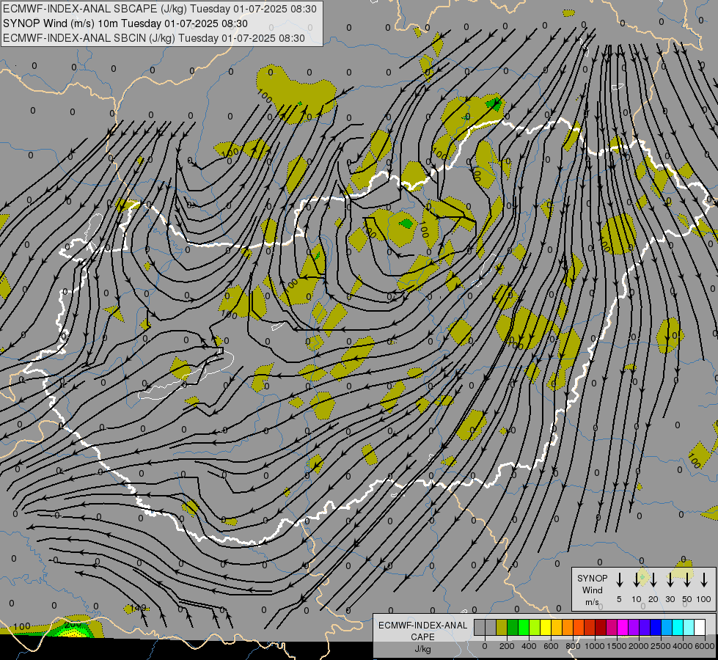This screenshot has width=718, height=660.
Task: Click the 6000 tick label on CAPE scale
Action: tap(705, 646)
